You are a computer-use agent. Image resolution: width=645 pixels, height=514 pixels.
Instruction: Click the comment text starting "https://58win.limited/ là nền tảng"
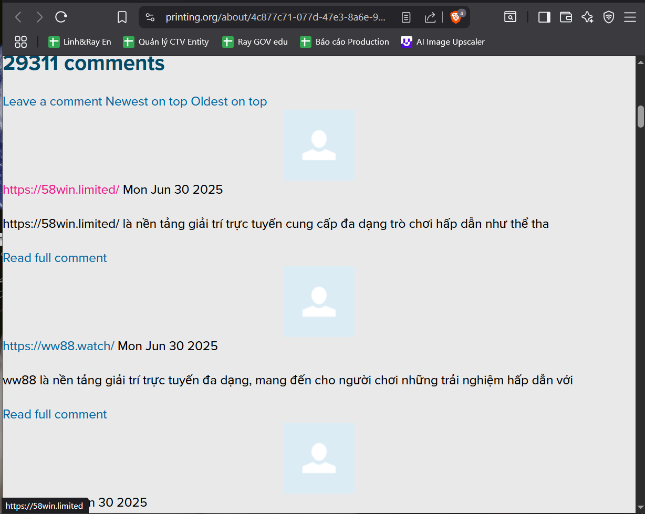276,224
